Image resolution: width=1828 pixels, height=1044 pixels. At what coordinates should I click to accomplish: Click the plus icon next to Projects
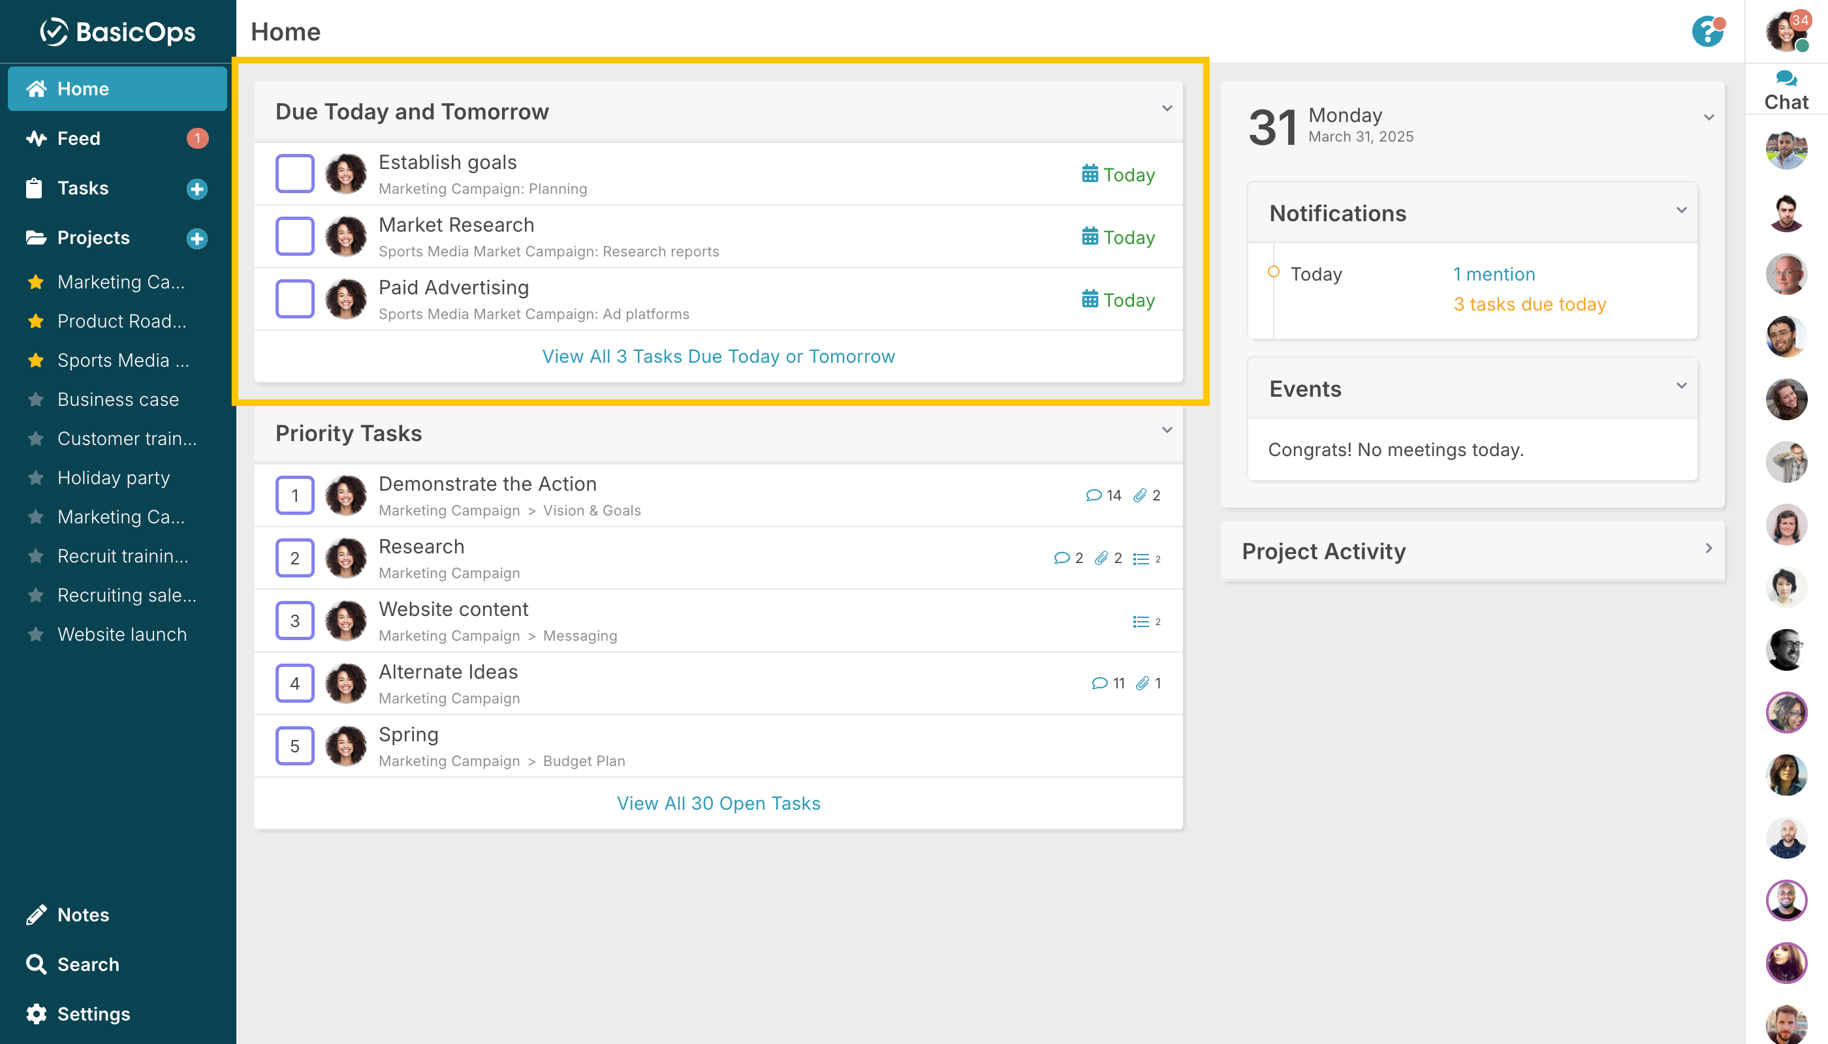tap(197, 238)
